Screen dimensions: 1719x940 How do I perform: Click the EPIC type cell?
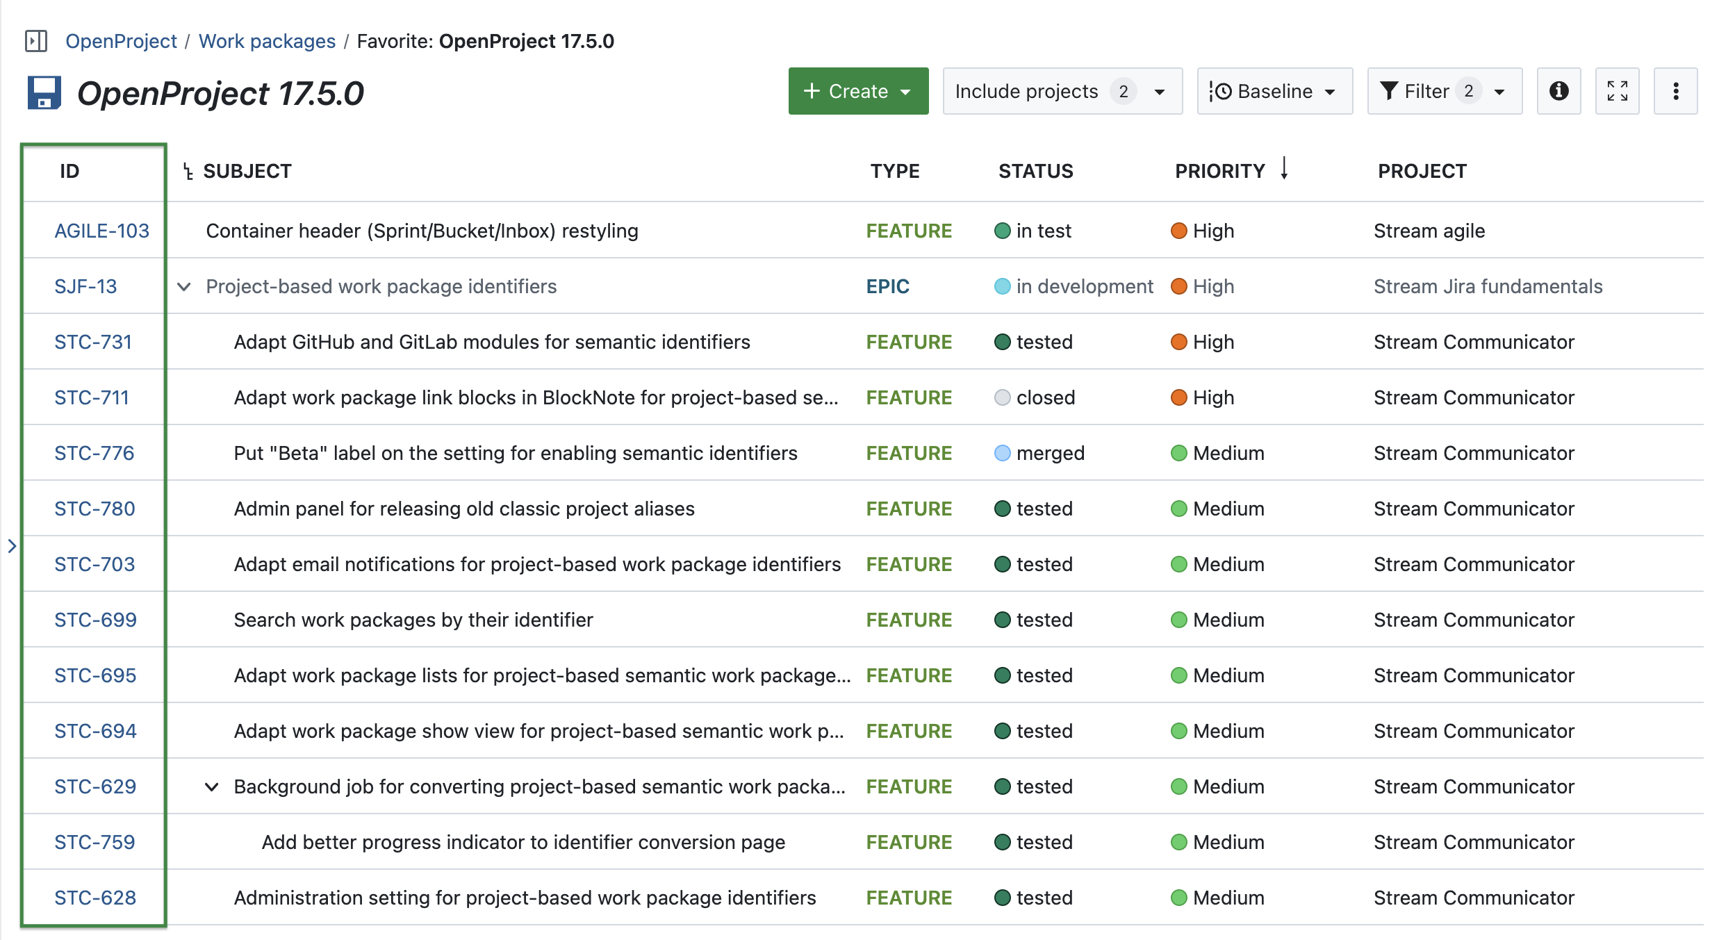click(887, 286)
